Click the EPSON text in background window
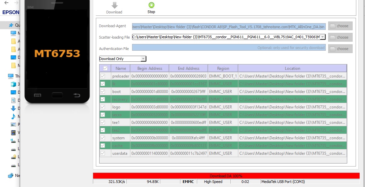 (11, 12)
